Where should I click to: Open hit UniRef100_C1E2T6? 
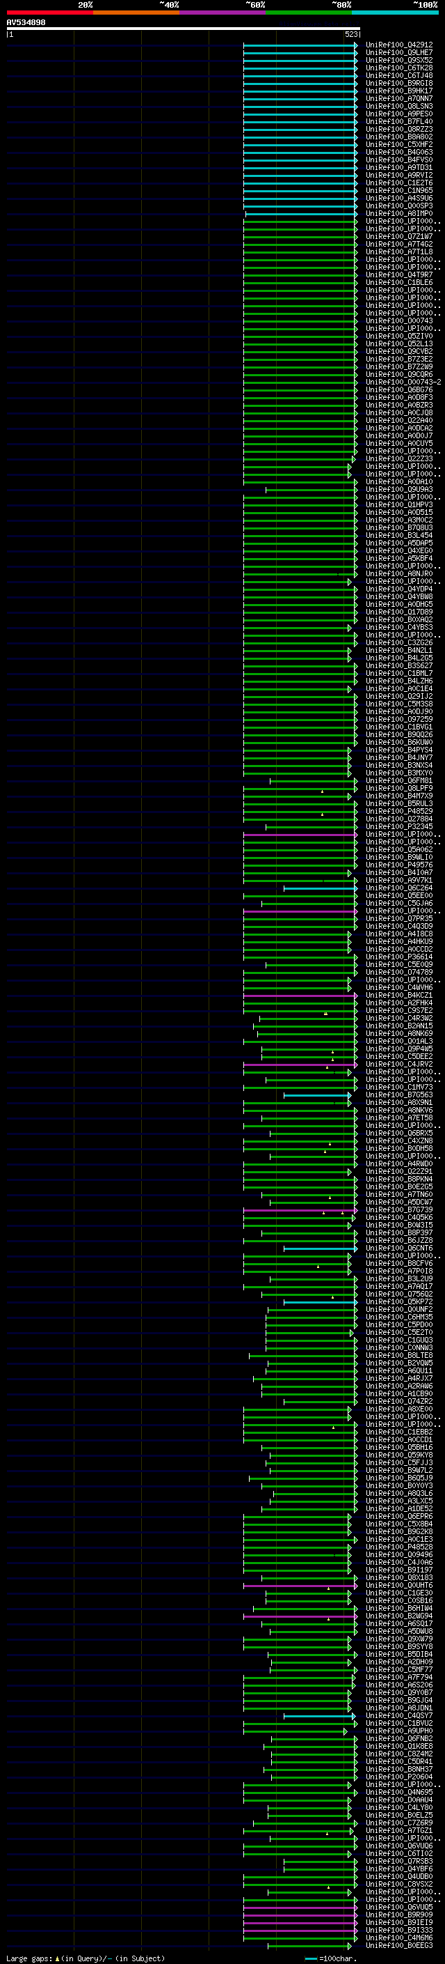tap(398, 183)
